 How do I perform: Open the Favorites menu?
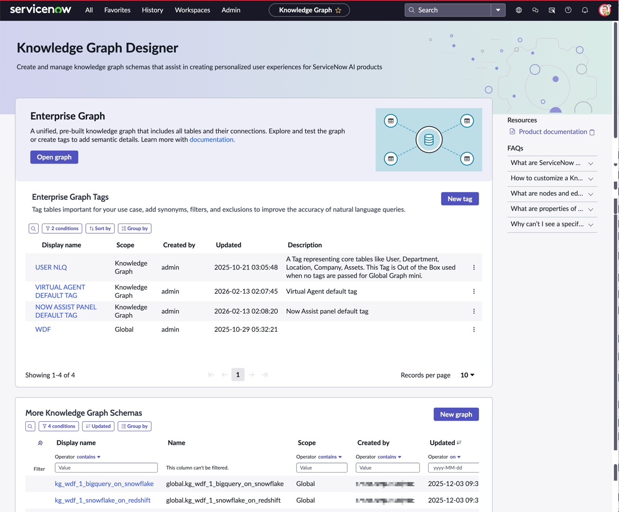pyautogui.click(x=117, y=10)
